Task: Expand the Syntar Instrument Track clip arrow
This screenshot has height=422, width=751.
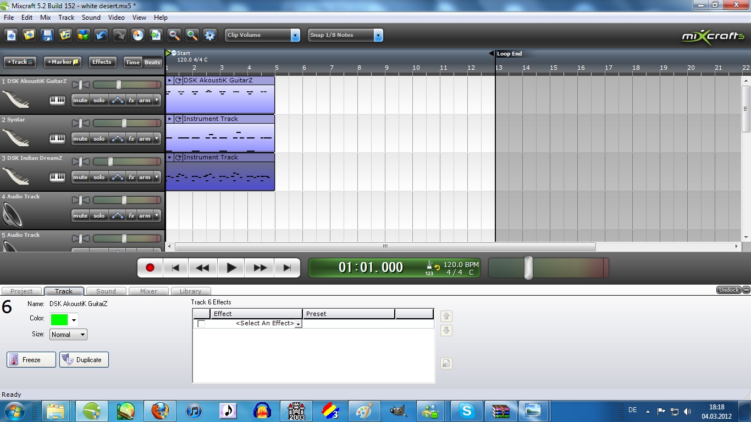Action: pos(170,119)
